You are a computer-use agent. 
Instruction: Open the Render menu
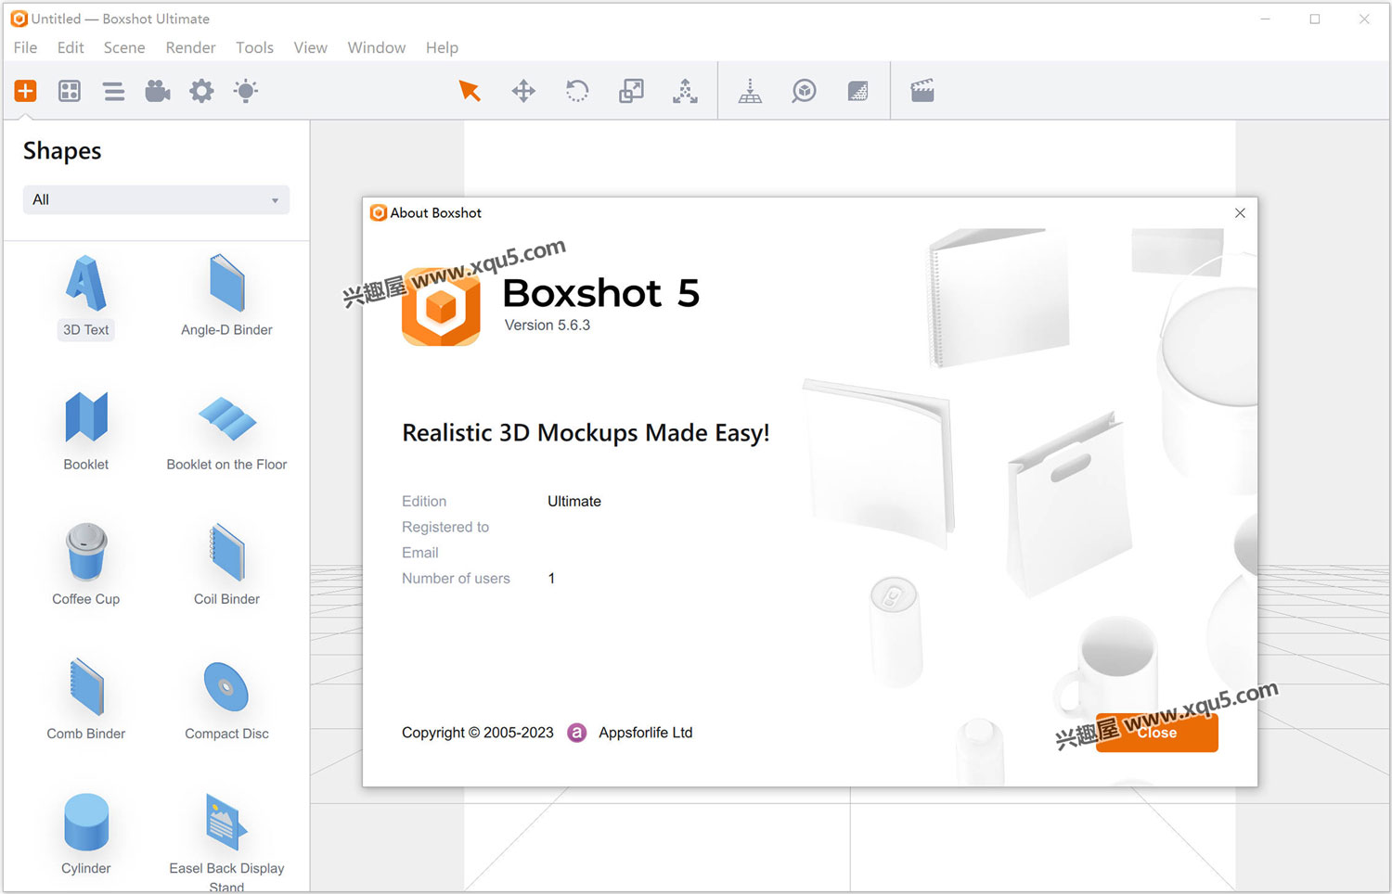coord(190,47)
